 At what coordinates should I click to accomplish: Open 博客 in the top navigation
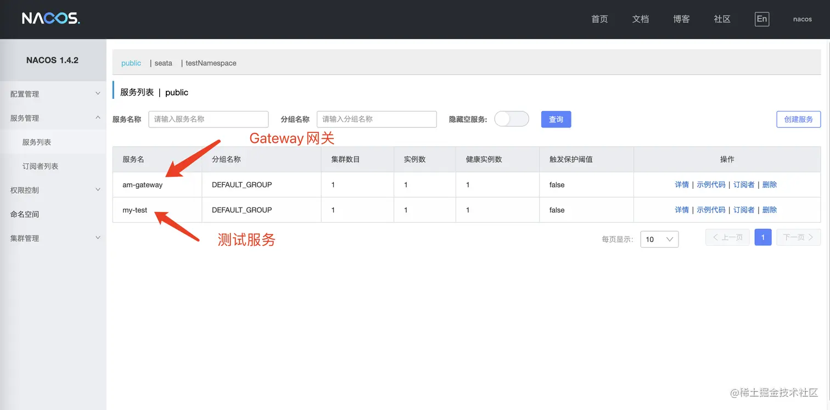[681, 19]
